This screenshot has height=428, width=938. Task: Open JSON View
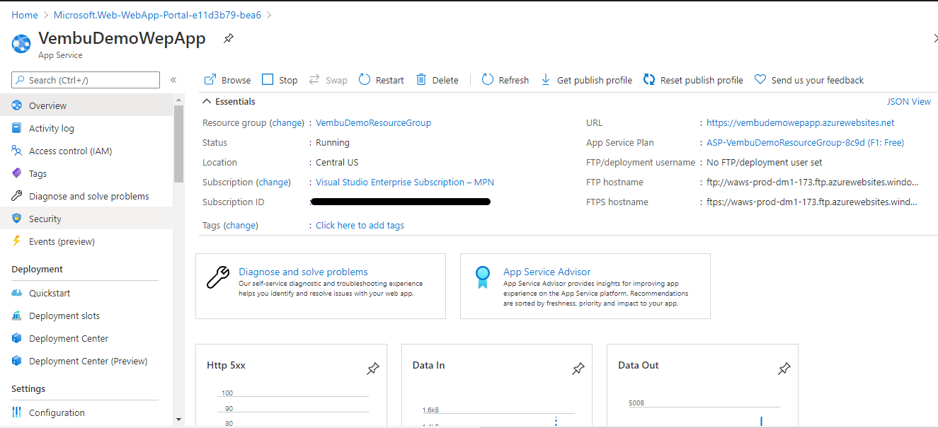click(909, 101)
